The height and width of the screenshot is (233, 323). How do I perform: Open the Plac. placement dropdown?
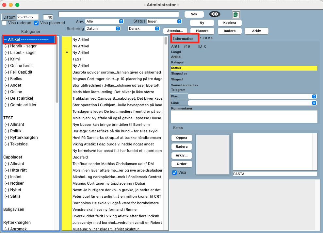(252, 96)
